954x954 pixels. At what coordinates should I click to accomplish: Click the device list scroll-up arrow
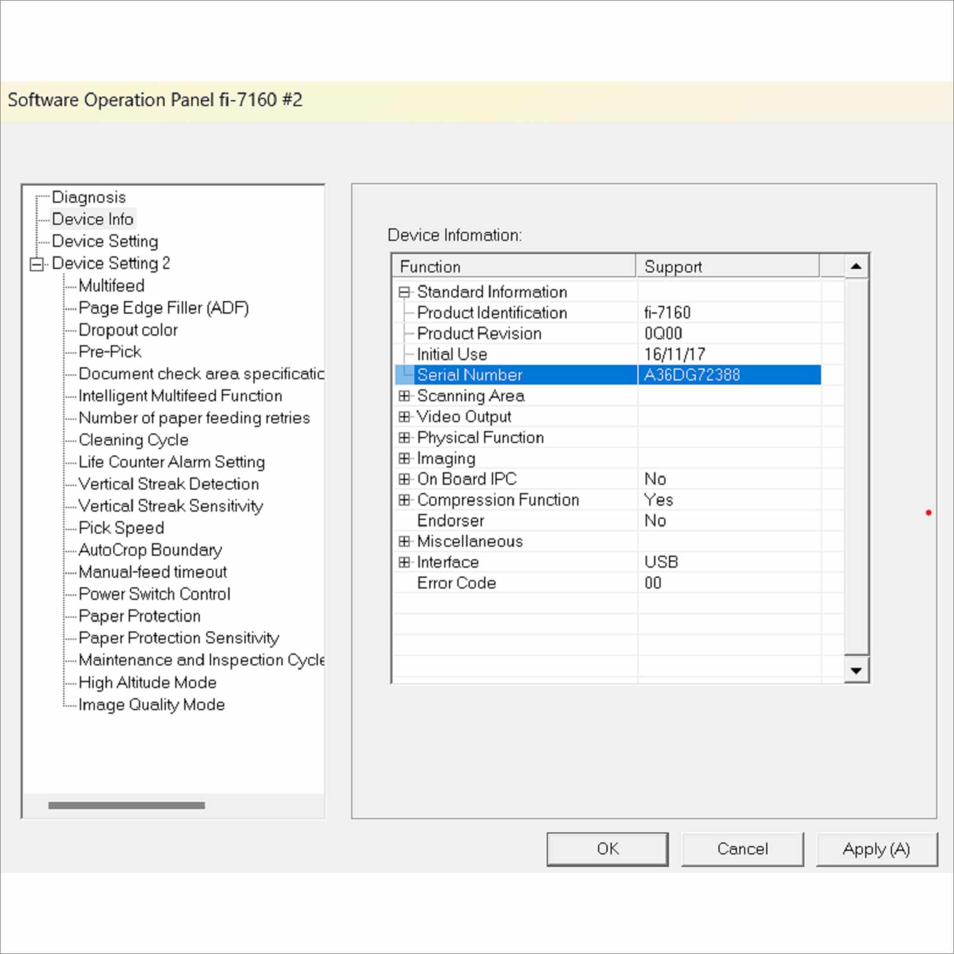856,267
